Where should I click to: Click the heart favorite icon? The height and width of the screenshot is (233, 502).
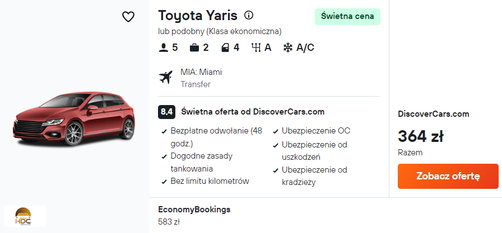click(x=128, y=17)
